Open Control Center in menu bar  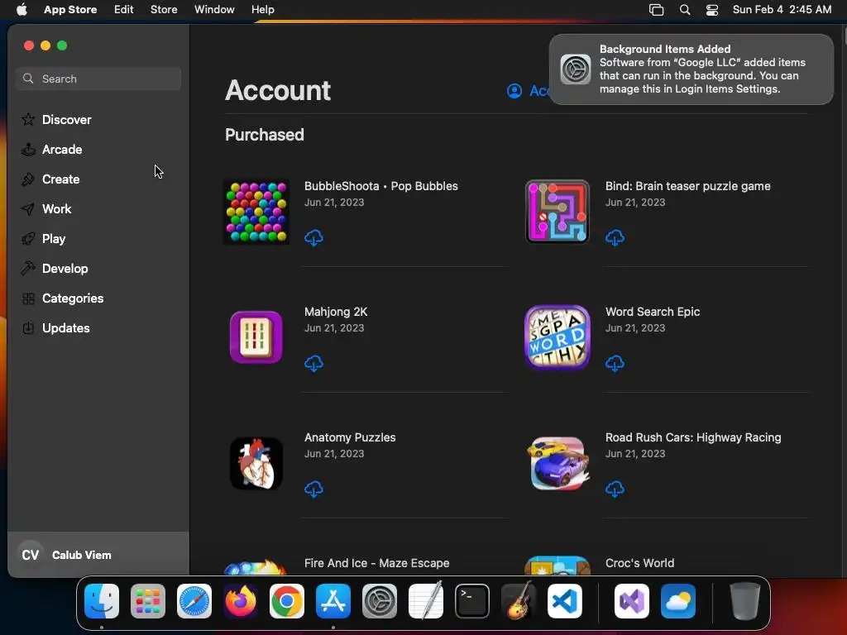(x=712, y=10)
